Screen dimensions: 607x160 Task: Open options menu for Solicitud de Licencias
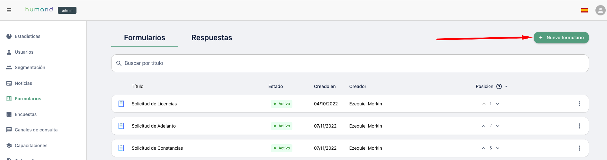click(579, 104)
